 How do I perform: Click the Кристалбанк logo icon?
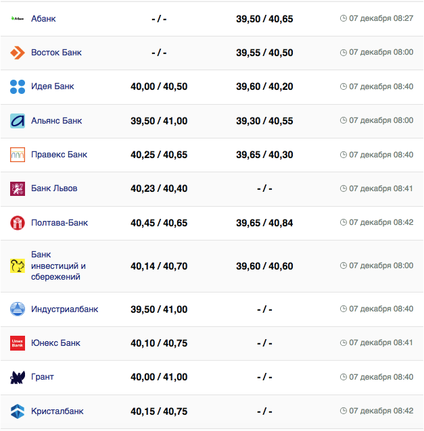[x=18, y=411]
